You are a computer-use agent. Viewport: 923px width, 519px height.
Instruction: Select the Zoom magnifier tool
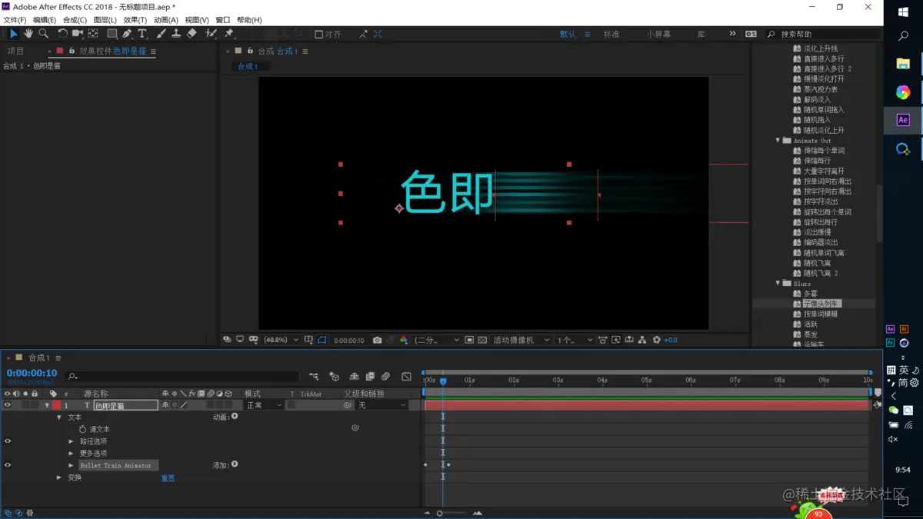(44, 34)
